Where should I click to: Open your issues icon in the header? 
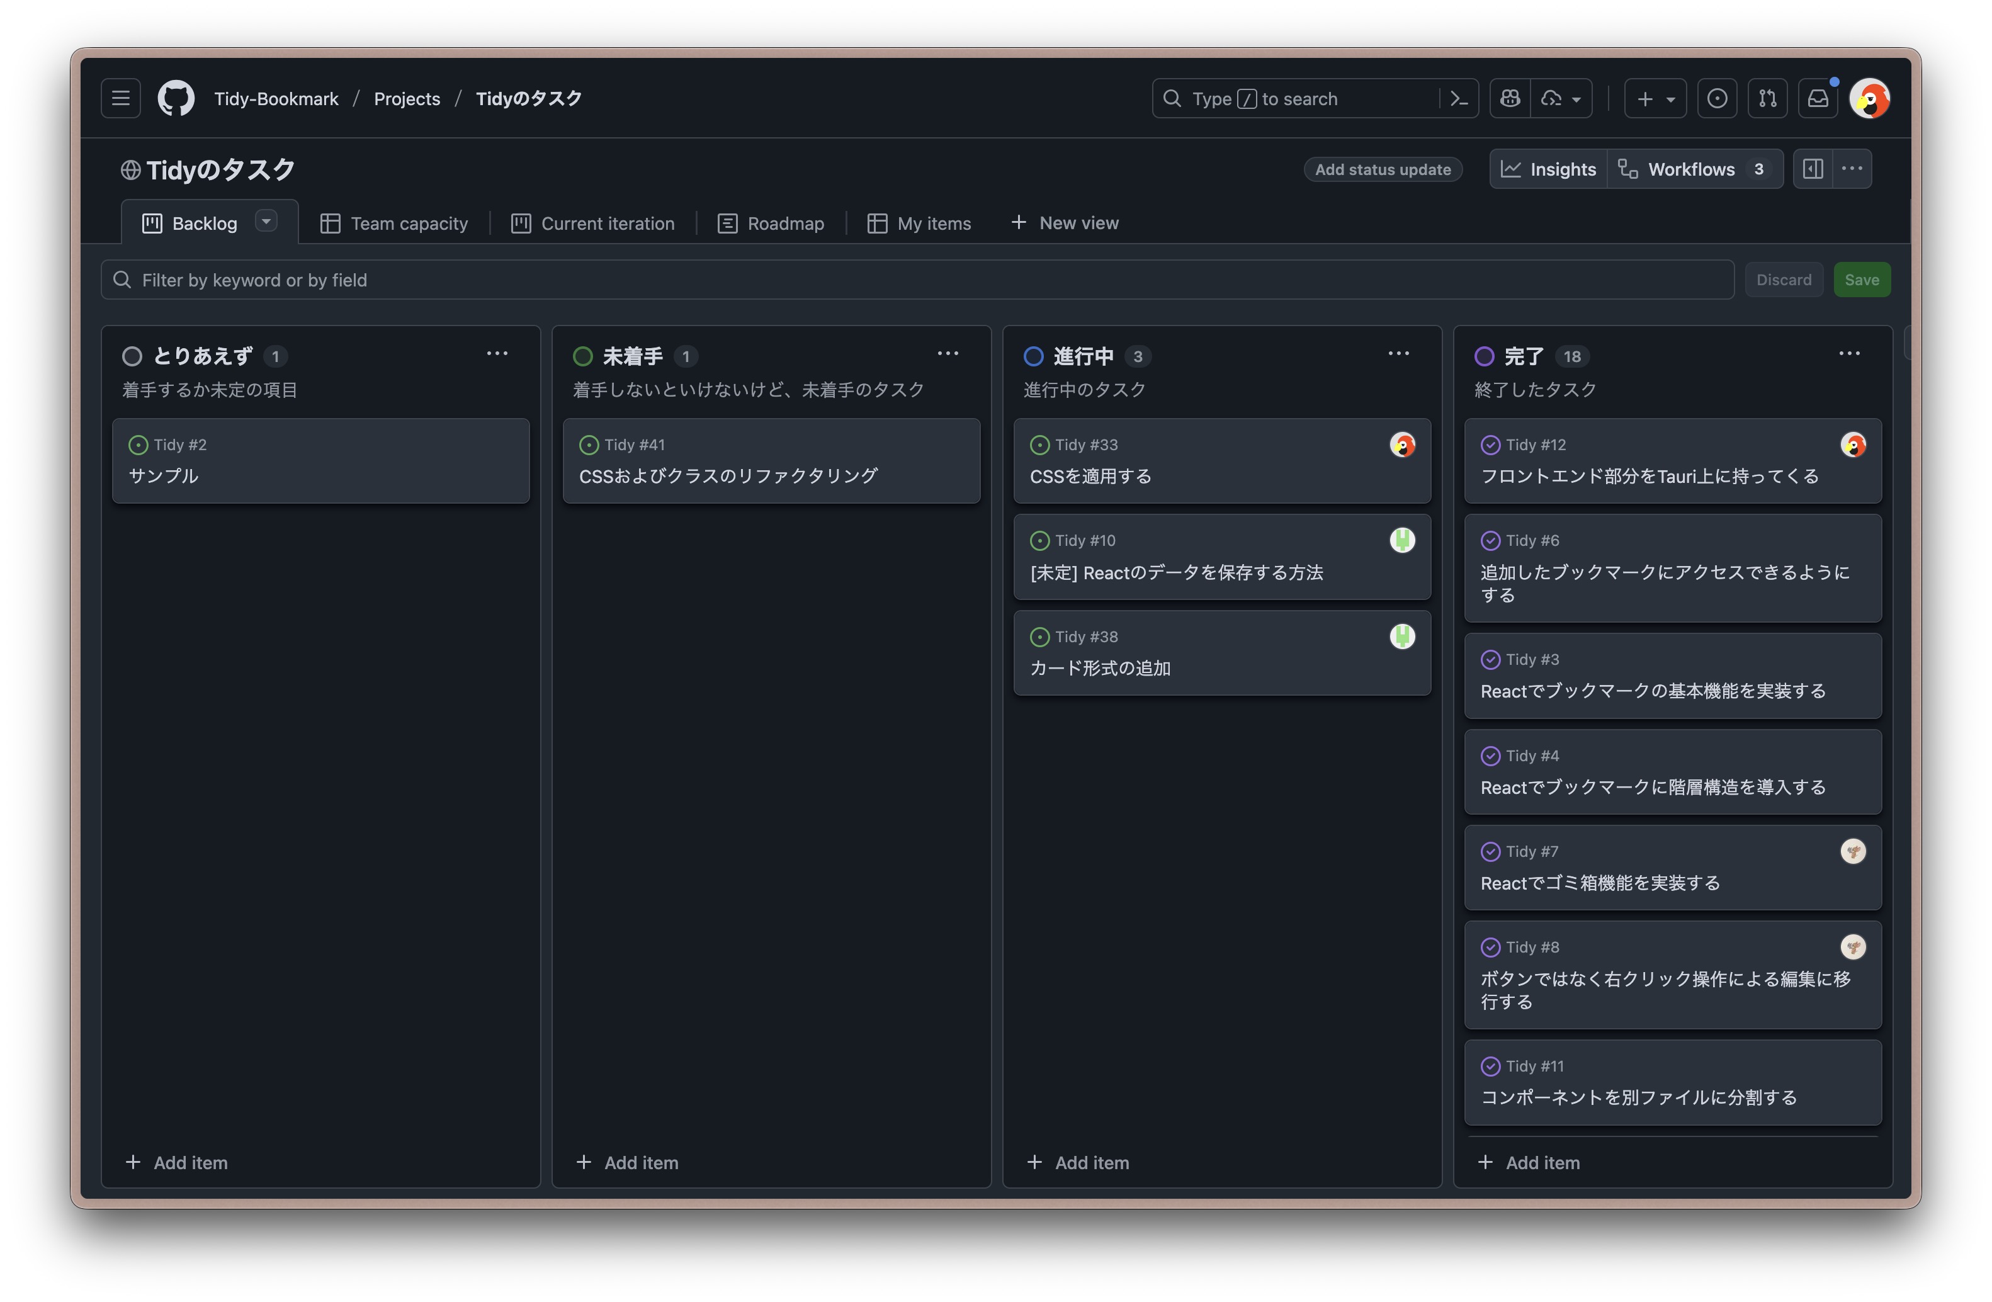coord(1718,98)
